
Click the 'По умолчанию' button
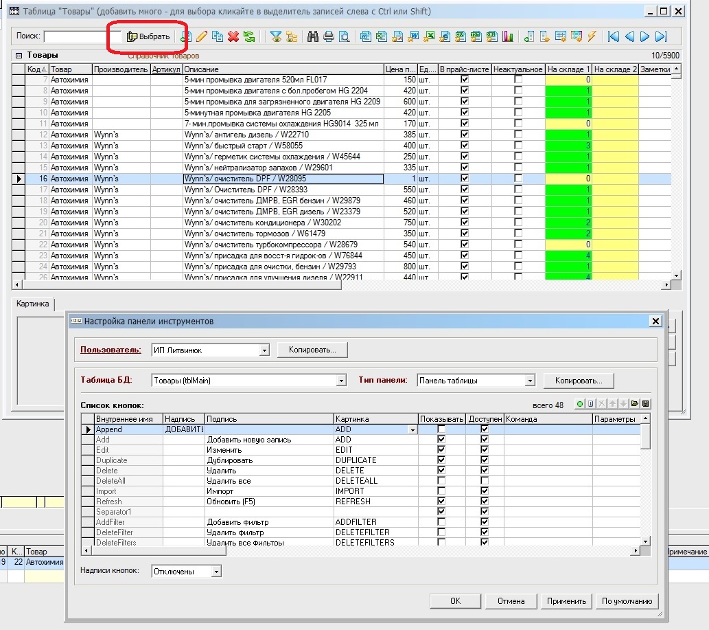627,601
